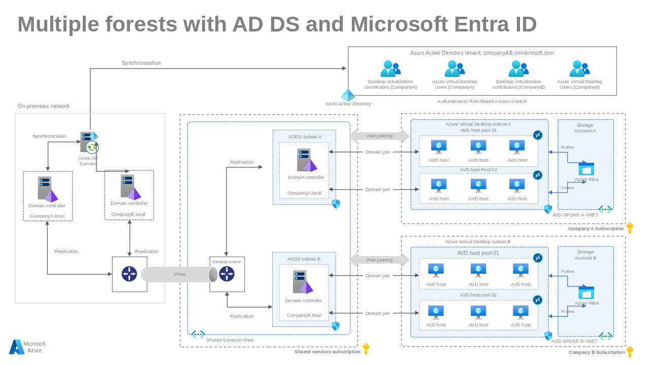Click the diagram title 'Multiple forests with AD DS and Microsoft Entra ID'
Viewport: 650px width, 365px height.
pyautogui.click(x=277, y=24)
